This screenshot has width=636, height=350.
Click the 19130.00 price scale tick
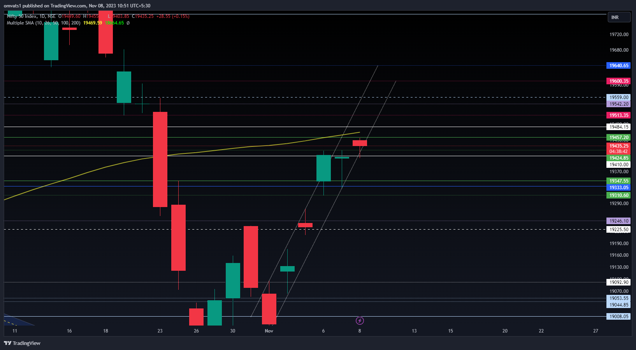[619, 267]
